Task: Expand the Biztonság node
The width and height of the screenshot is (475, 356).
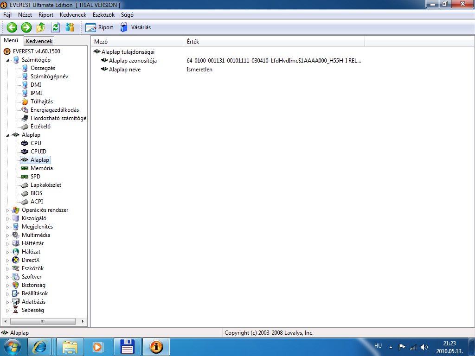Action: (x=7, y=285)
